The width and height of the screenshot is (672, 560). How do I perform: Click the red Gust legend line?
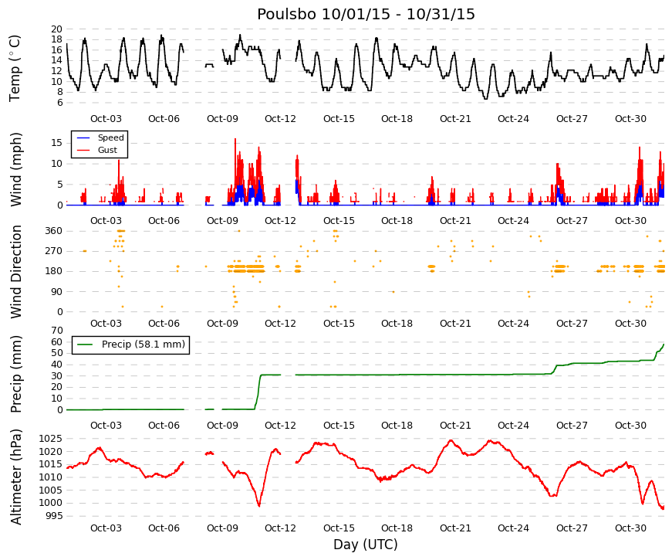[83, 150]
